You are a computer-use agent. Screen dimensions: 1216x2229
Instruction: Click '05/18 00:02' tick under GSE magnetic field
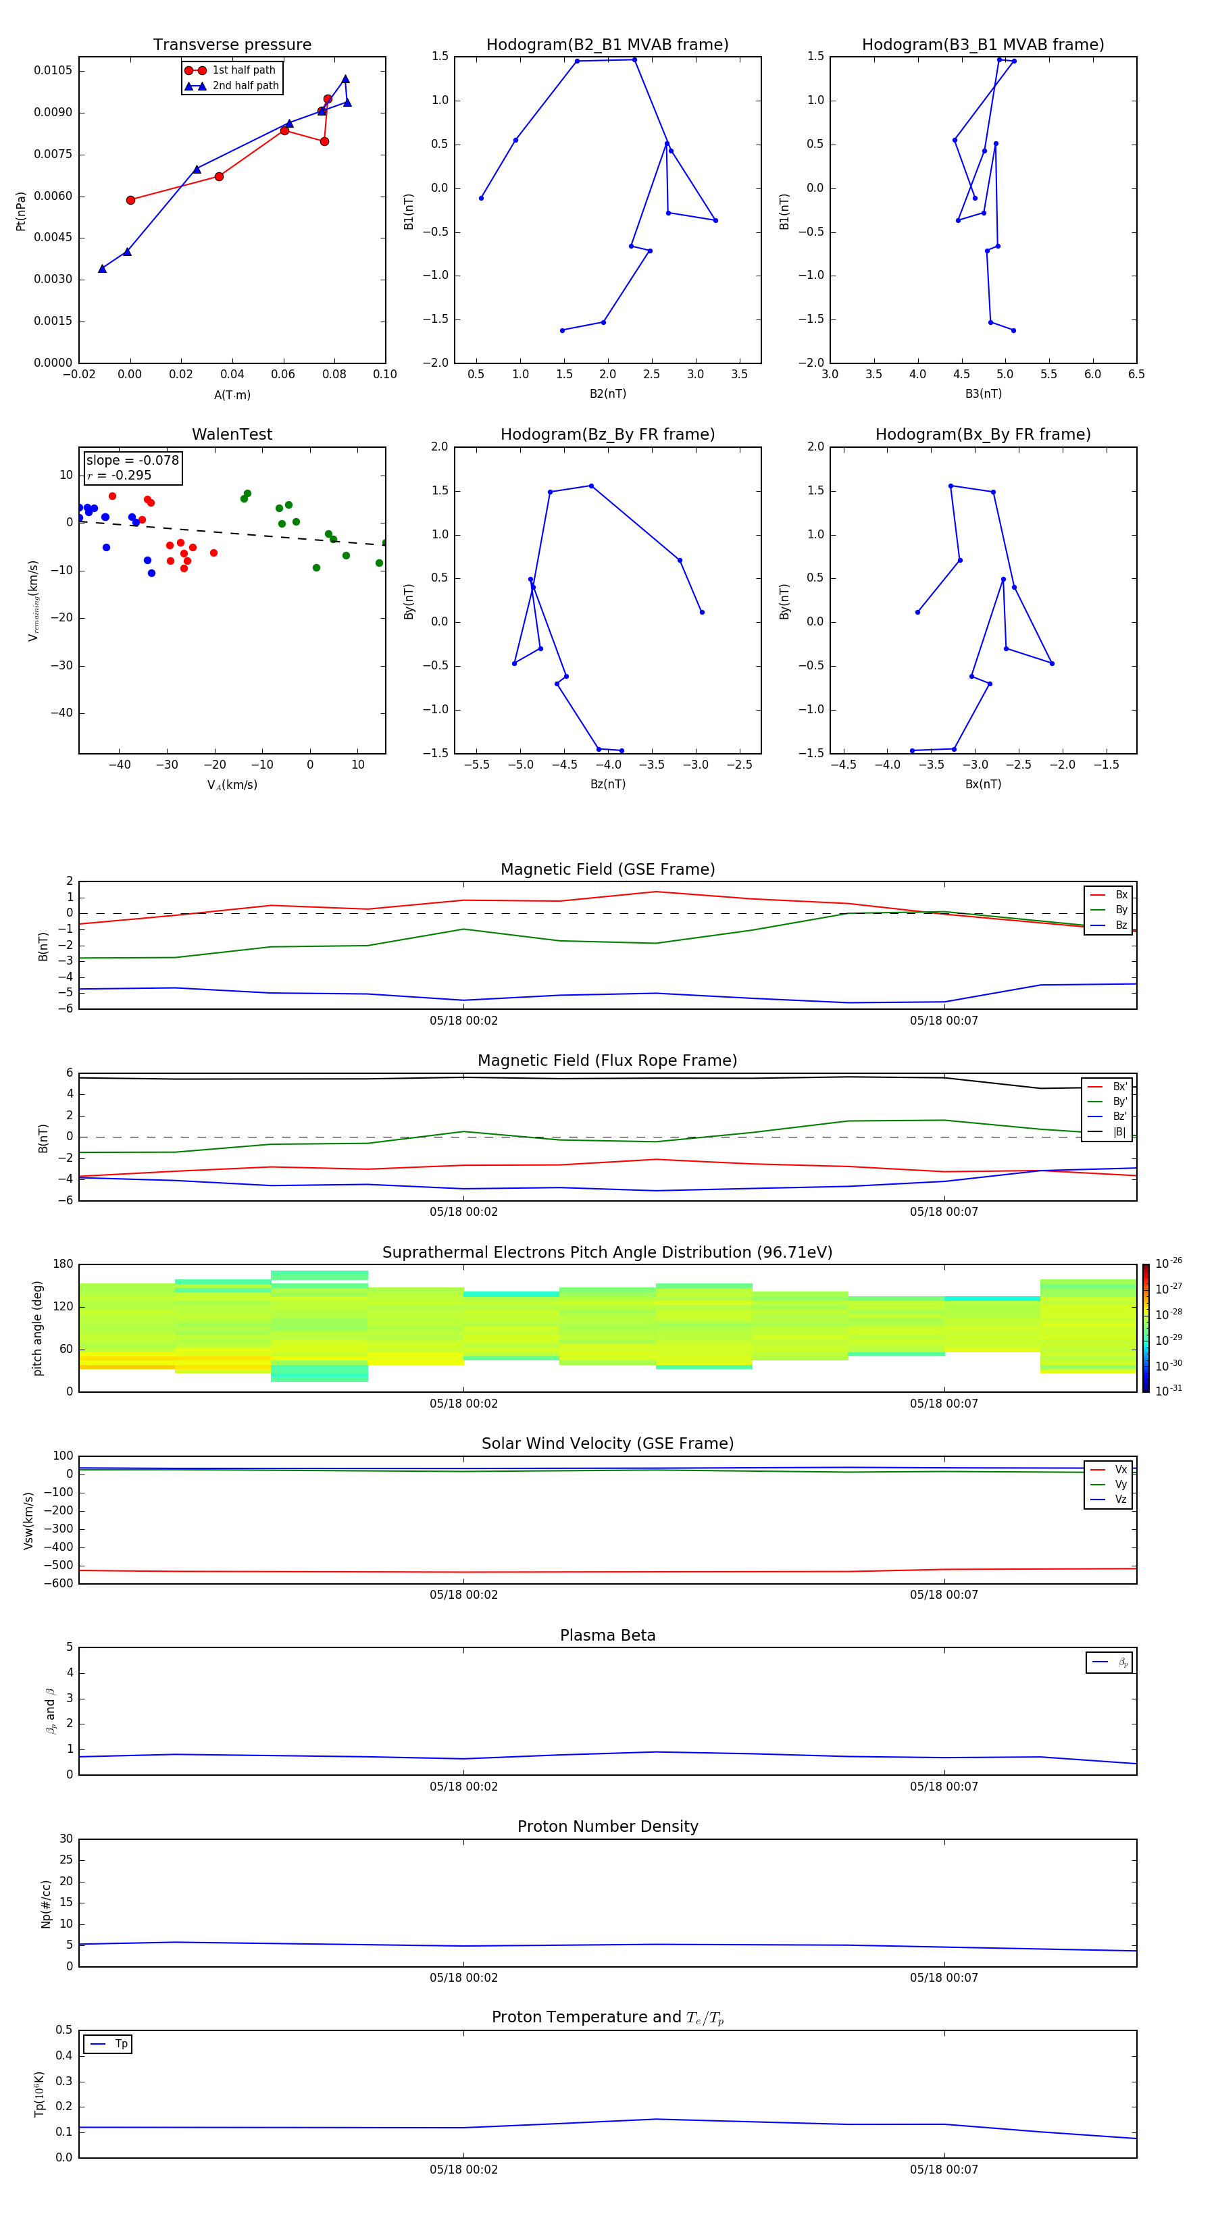(x=464, y=1021)
